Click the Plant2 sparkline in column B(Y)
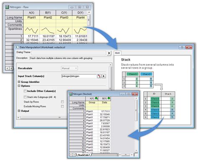 tap(48, 30)
